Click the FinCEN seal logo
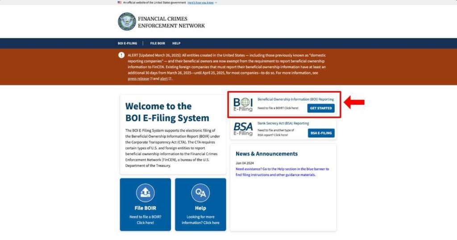This screenshot has width=457, height=240. click(x=127, y=21)
